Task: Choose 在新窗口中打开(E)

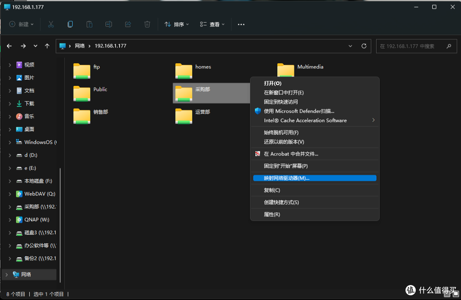Action: point(315,93)
